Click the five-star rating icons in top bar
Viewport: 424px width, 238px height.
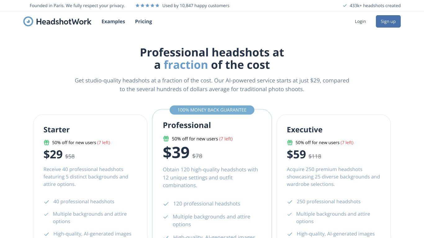point(147,6)
